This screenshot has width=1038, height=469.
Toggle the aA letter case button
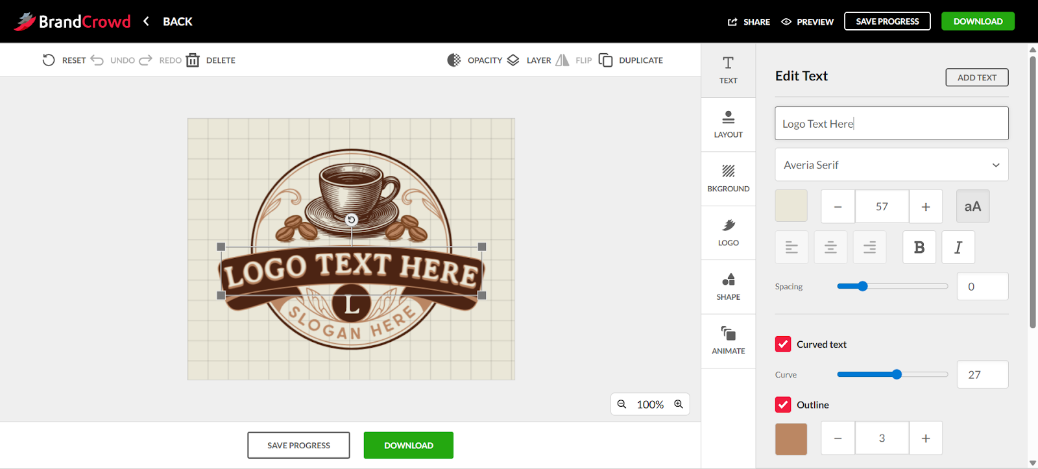pyautogui.click(x=972, y=206)
